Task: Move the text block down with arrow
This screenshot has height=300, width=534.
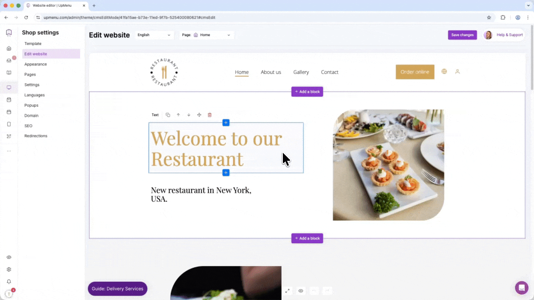Action: (189, 115)
